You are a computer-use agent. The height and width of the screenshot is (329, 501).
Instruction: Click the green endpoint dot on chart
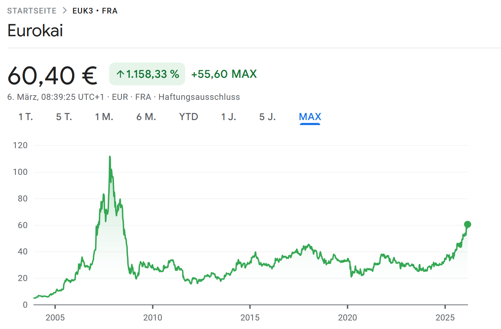(x=468, y=224)
